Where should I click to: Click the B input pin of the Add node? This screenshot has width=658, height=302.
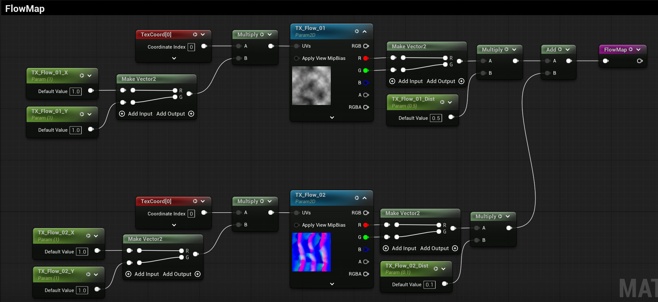point(548,73)
